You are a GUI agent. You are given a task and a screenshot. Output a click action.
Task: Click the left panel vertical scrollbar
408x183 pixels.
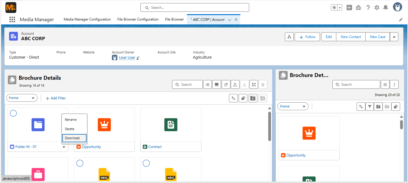269,126
